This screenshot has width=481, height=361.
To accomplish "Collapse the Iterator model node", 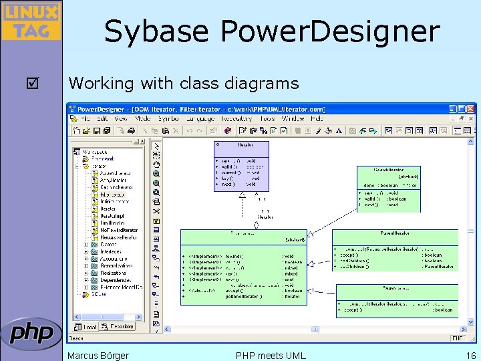I will point(77,166).
